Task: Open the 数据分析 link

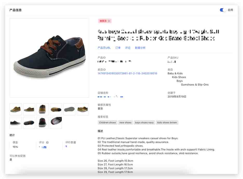Action: (140, 48)
